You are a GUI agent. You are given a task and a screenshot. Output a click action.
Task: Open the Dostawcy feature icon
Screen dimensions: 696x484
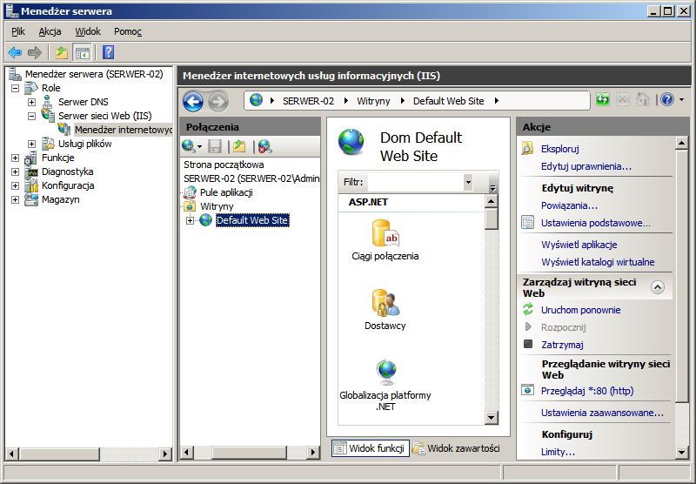pyautogui.click(x=385, y=303)
